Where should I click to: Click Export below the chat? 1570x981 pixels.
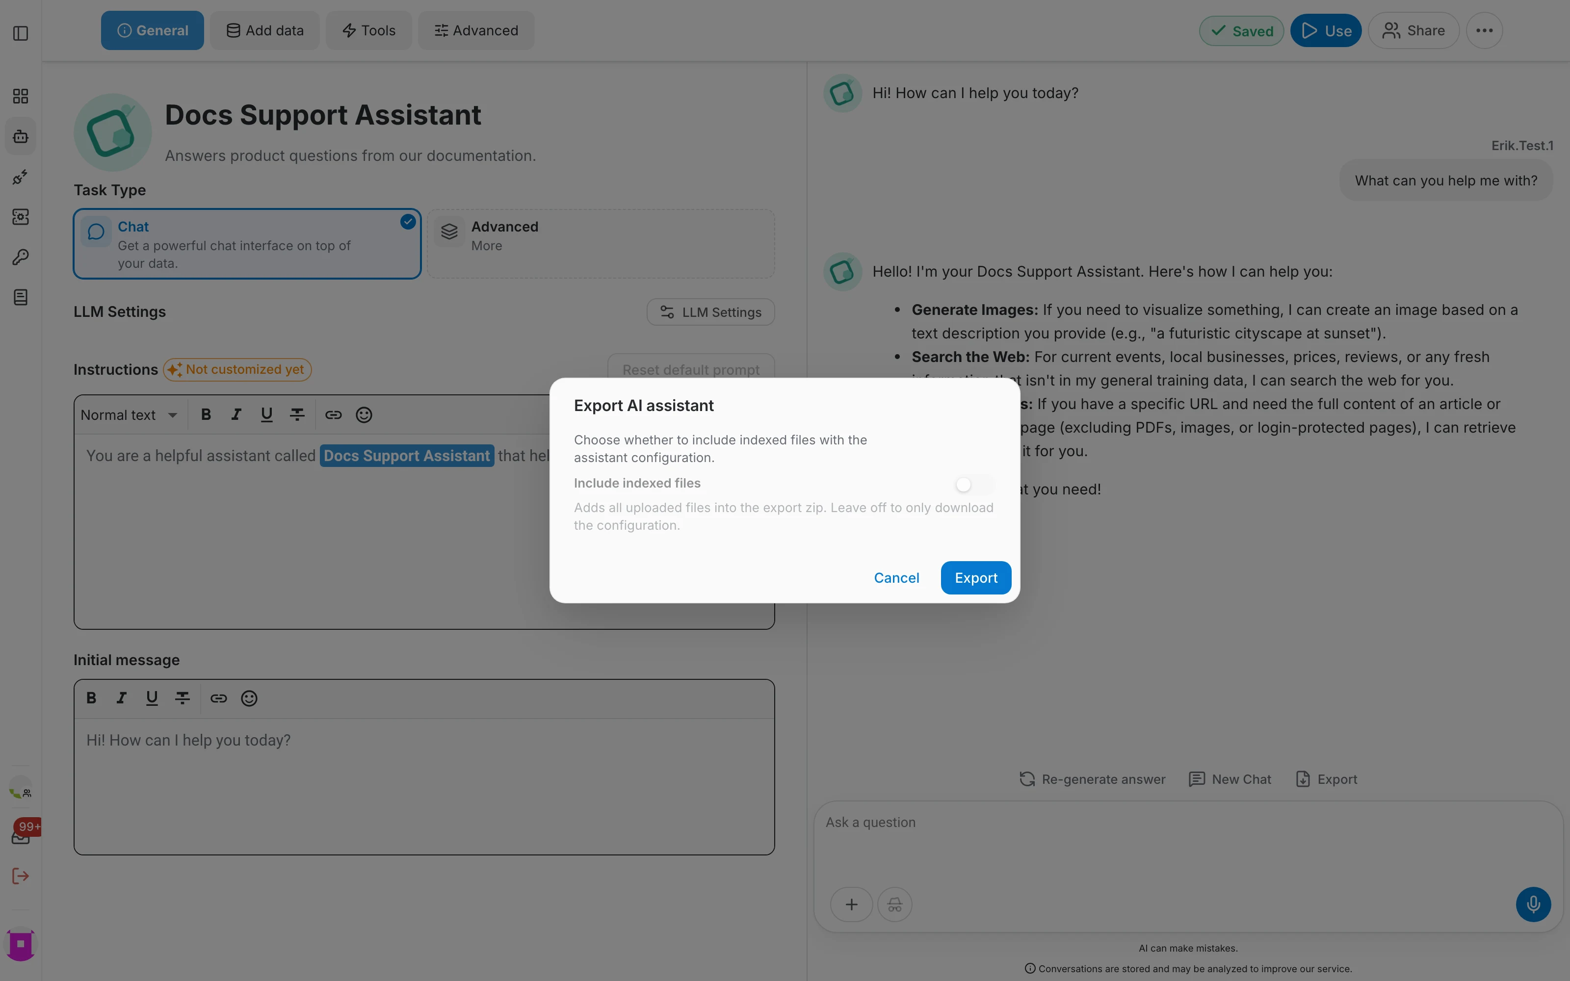(1326, 779)
